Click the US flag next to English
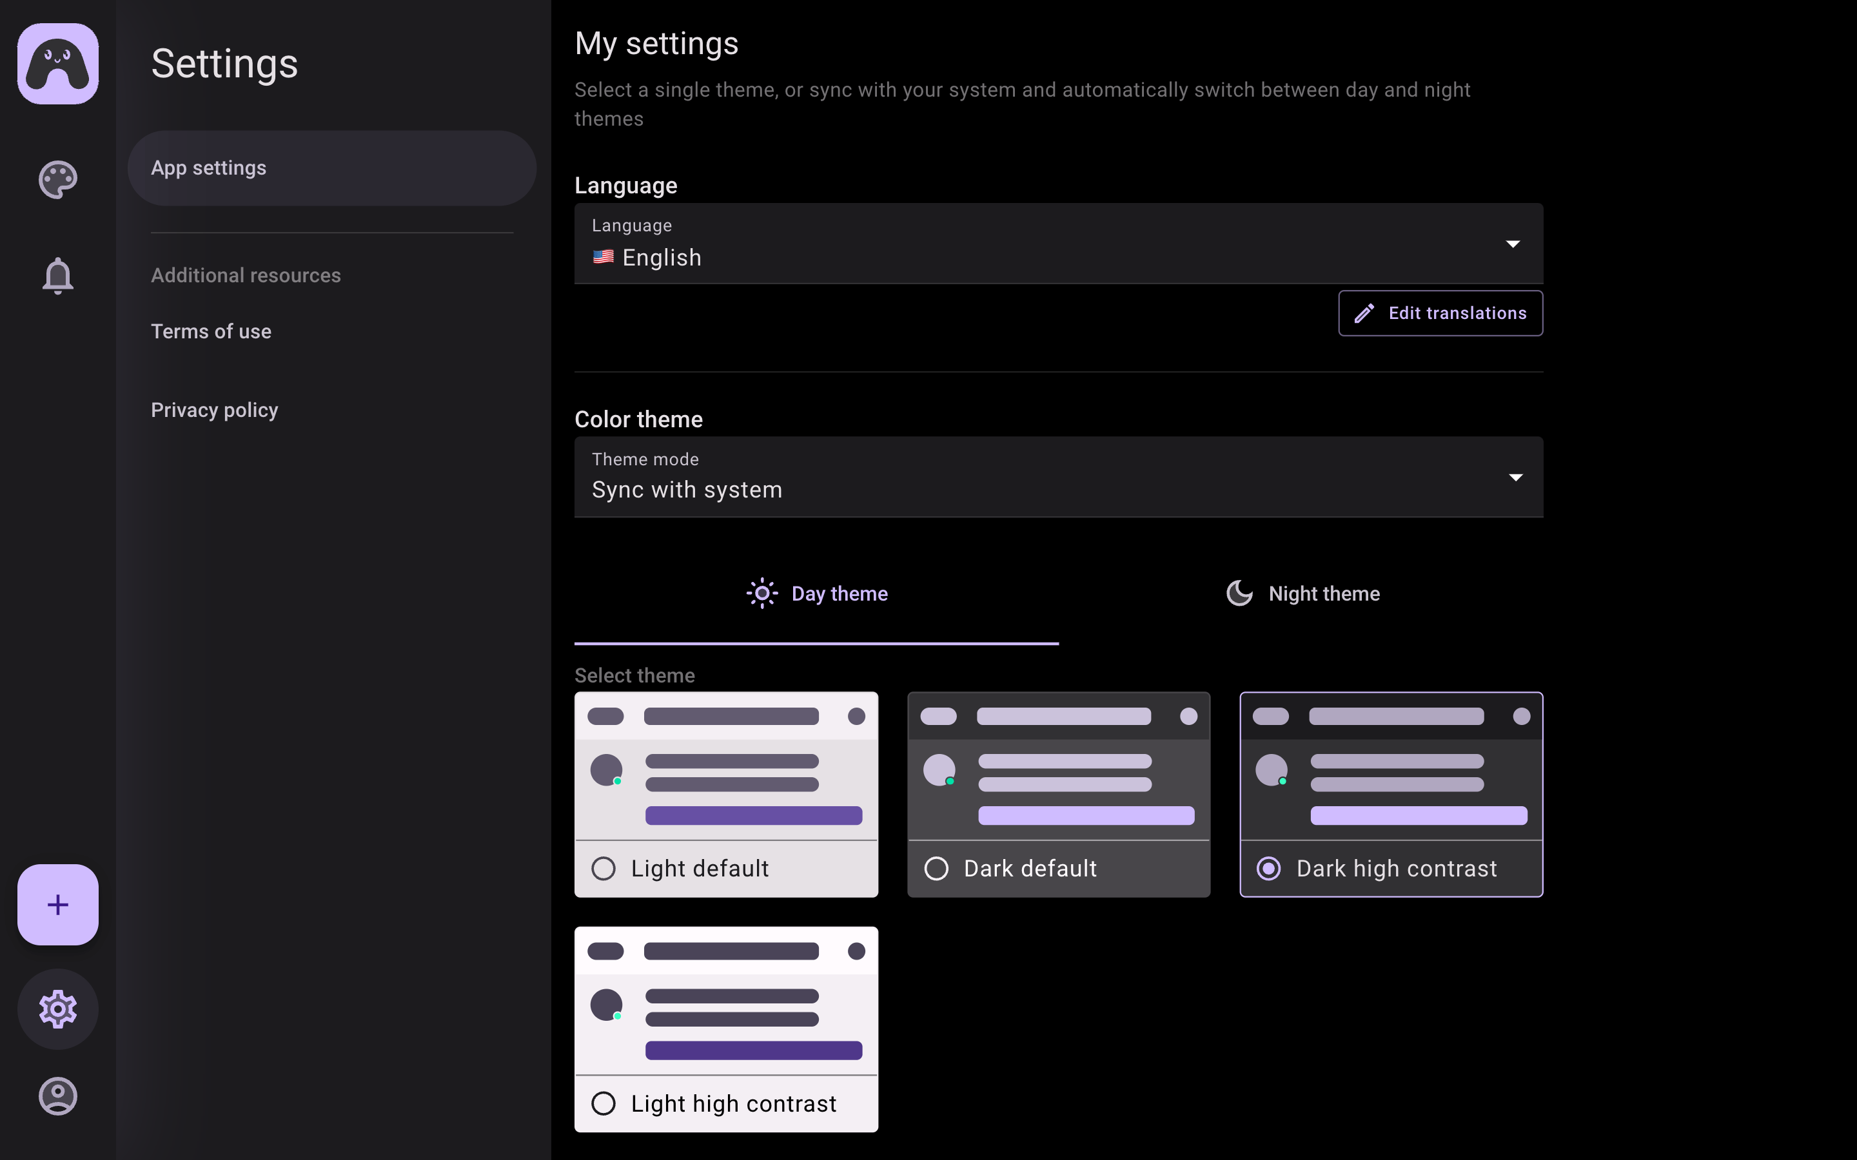 tap(603, 257)
